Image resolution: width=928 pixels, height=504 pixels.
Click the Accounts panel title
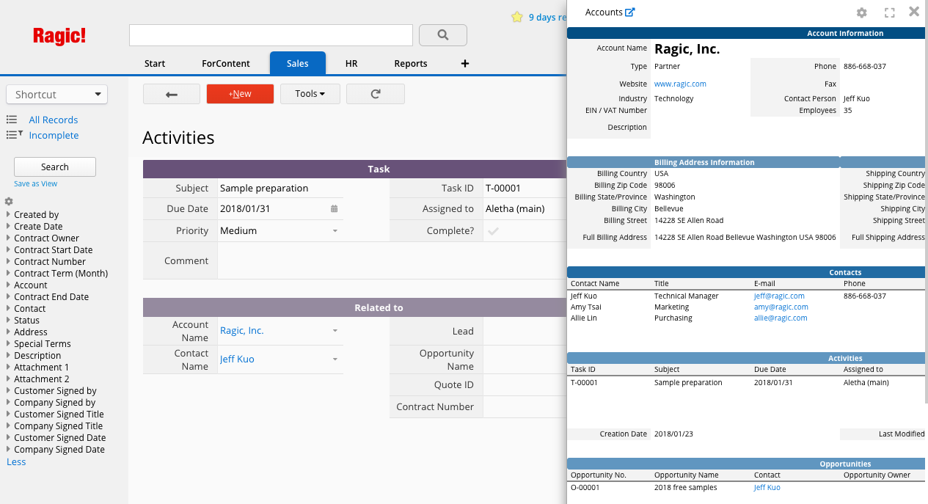tap(604, 12)
